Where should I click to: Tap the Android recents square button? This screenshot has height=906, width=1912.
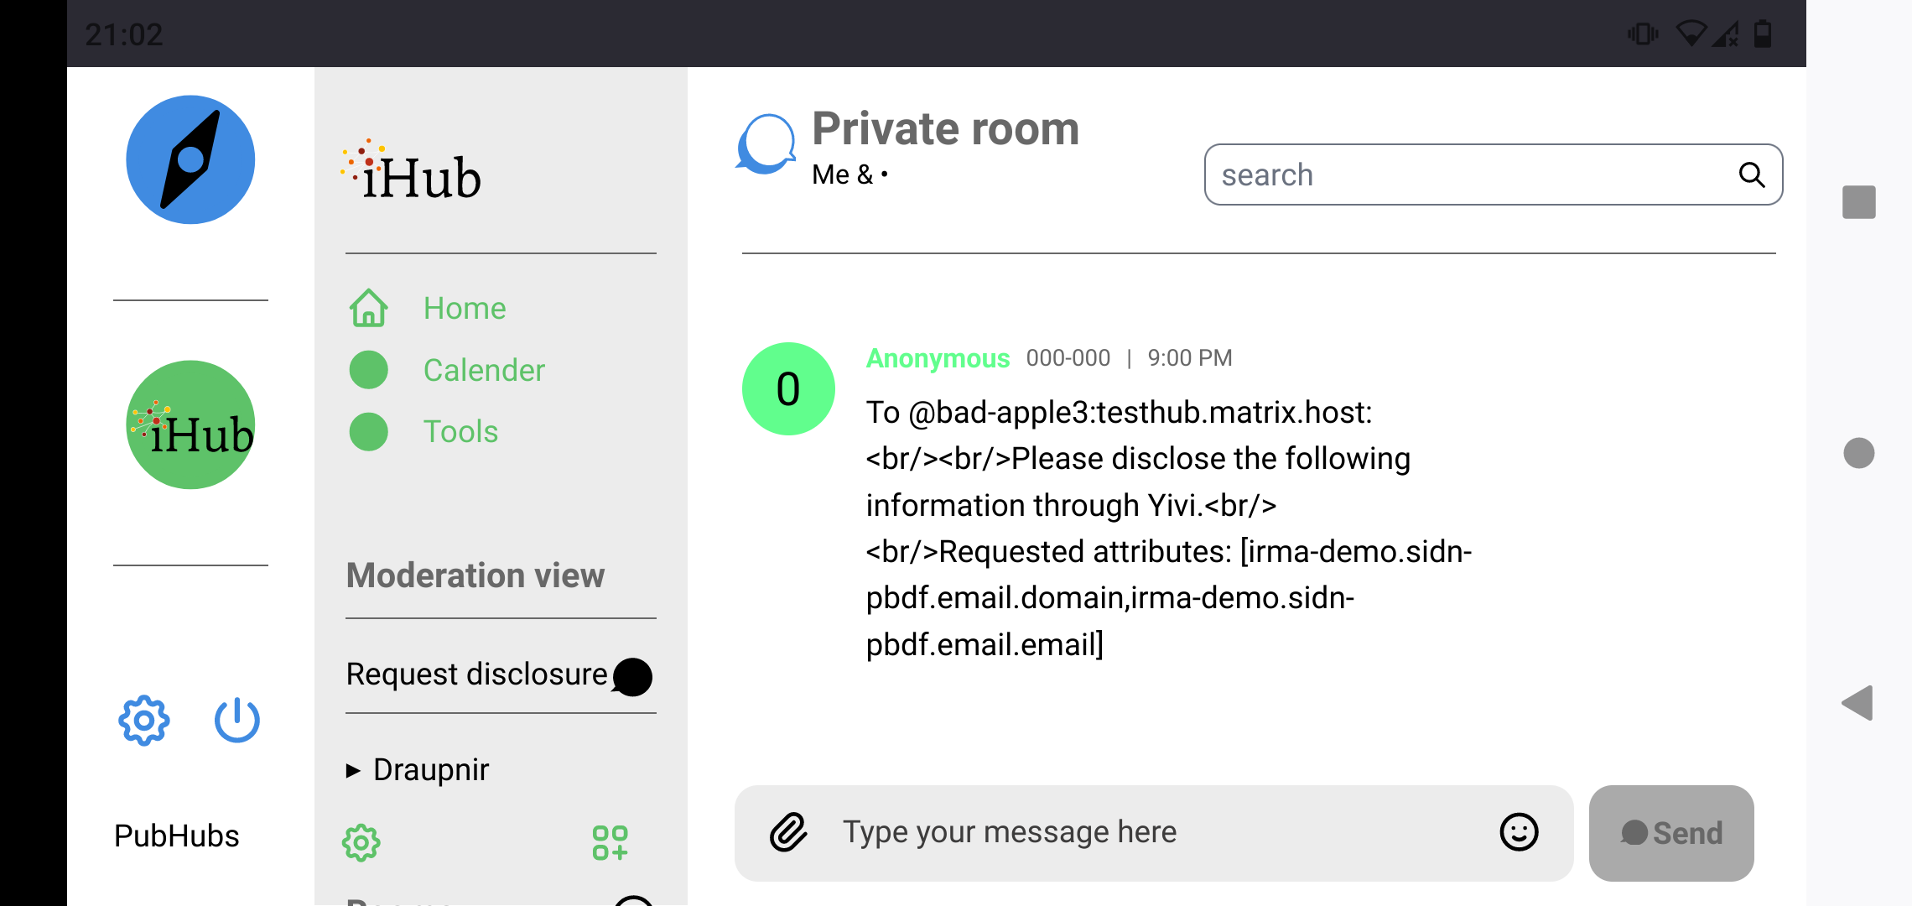click(1859, 202)
